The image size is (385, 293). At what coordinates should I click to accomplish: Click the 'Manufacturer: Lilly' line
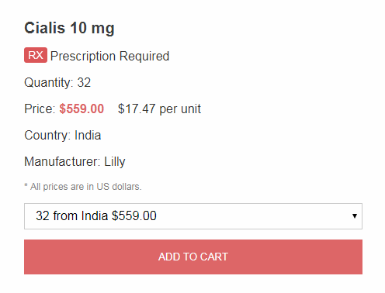75,162
